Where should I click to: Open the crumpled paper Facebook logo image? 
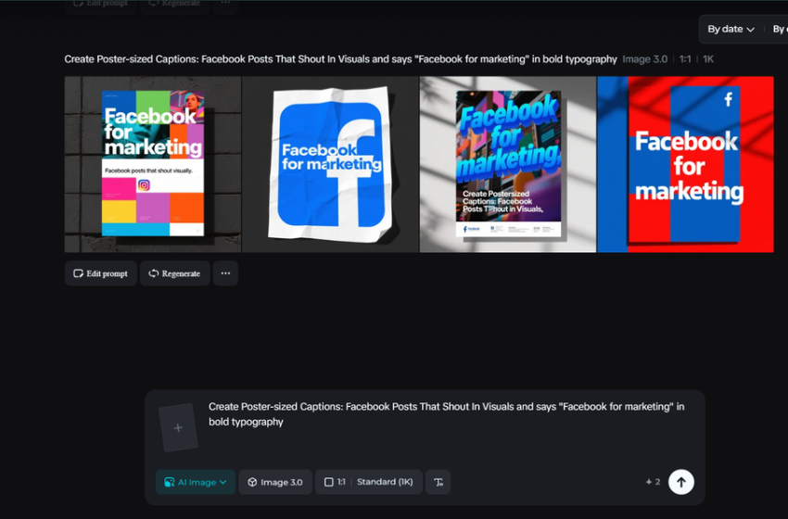(330, 164)
